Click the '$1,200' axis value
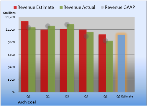Viewport: 147px width, 106px height. pyautogui.click(x=10, y=17)
